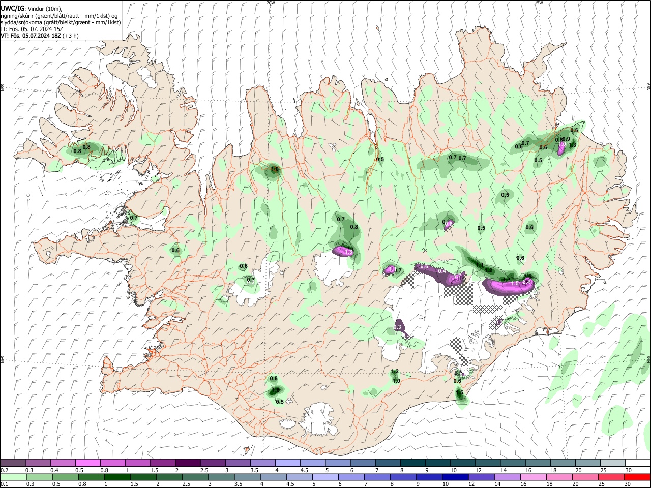
Task: Pick the pale lavender swatch at 4 in snow legend
Action: (x=288, y=463)
